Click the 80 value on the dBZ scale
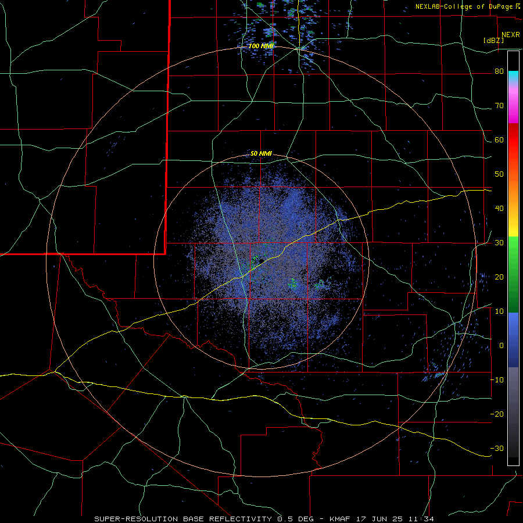 [x=499, y=71]
